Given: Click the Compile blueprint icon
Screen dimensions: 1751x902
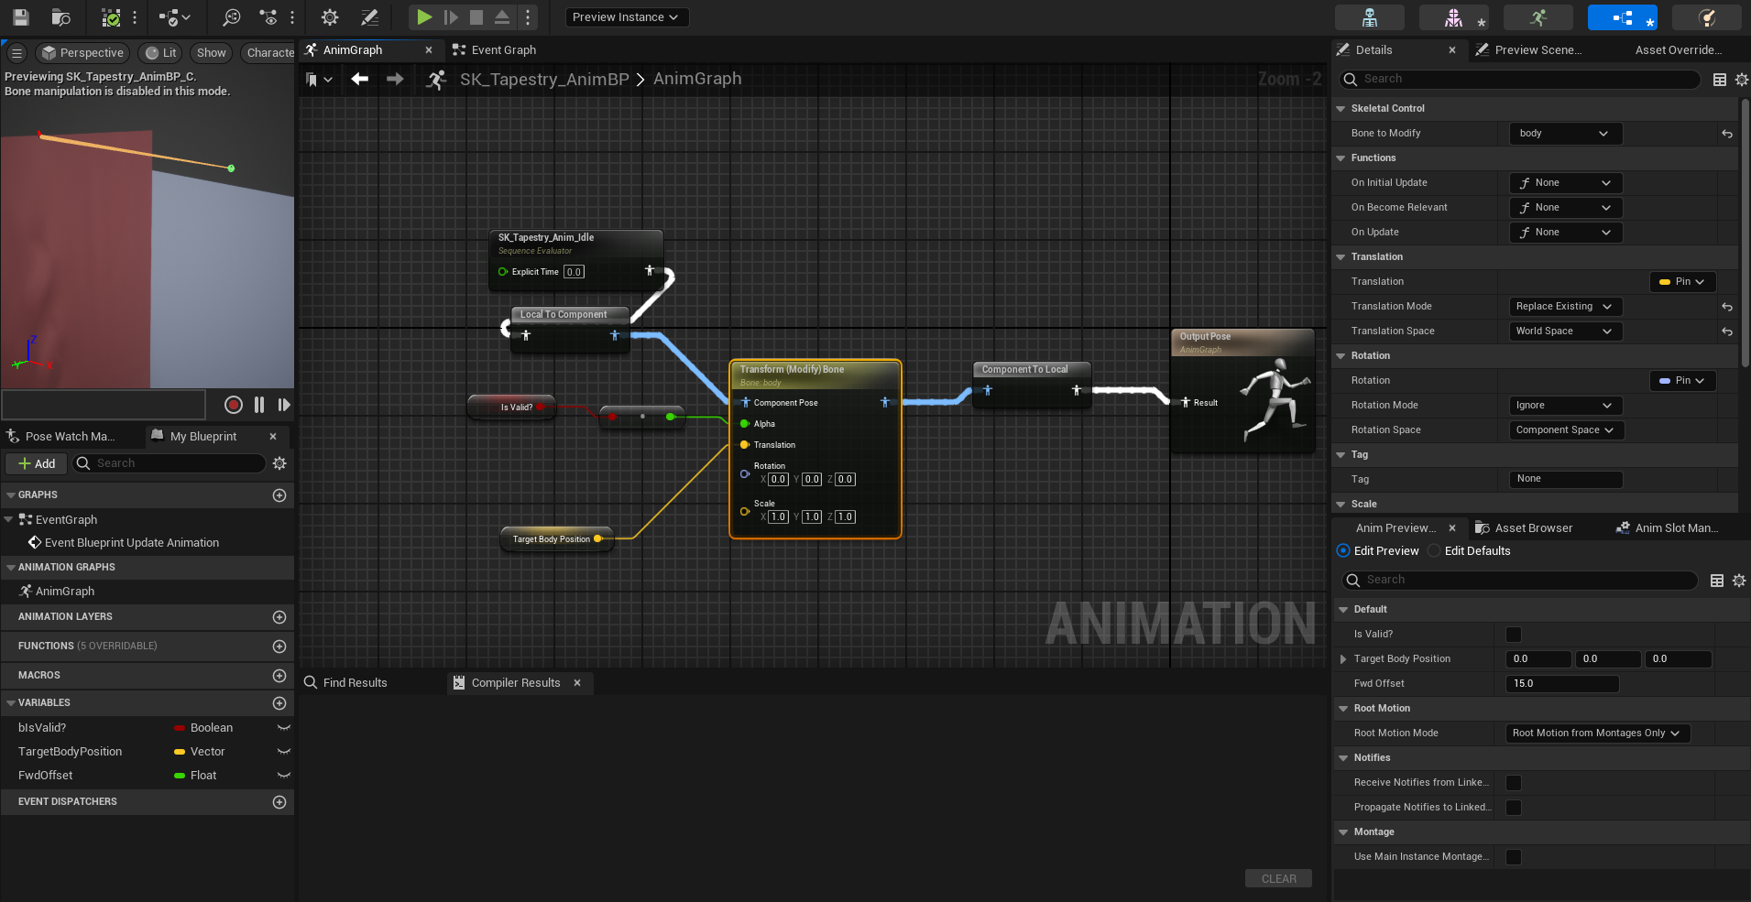Looking at the screenshot, I should coord(111,16).
